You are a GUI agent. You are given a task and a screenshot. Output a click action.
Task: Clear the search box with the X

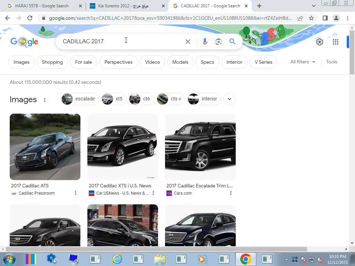(x=188, y=42)
